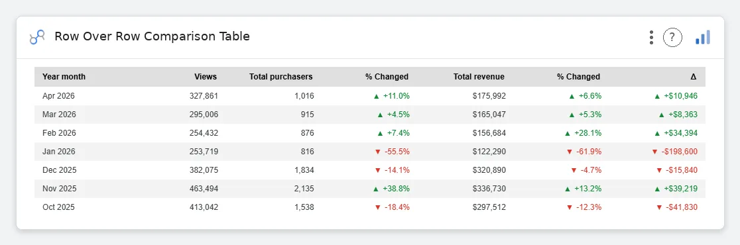The image size is (740, 245).
Task: Click the +38.8% change cell
Action: click(x=391, y=189)
